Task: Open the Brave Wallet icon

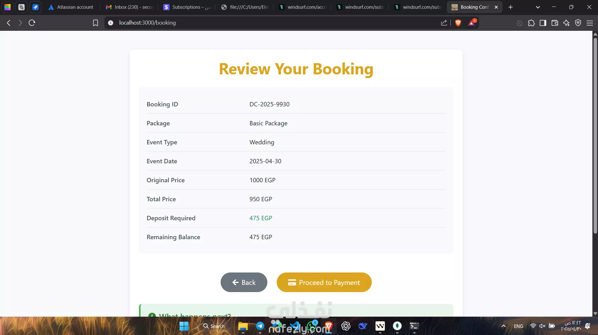Action: [x=555, y=23]
